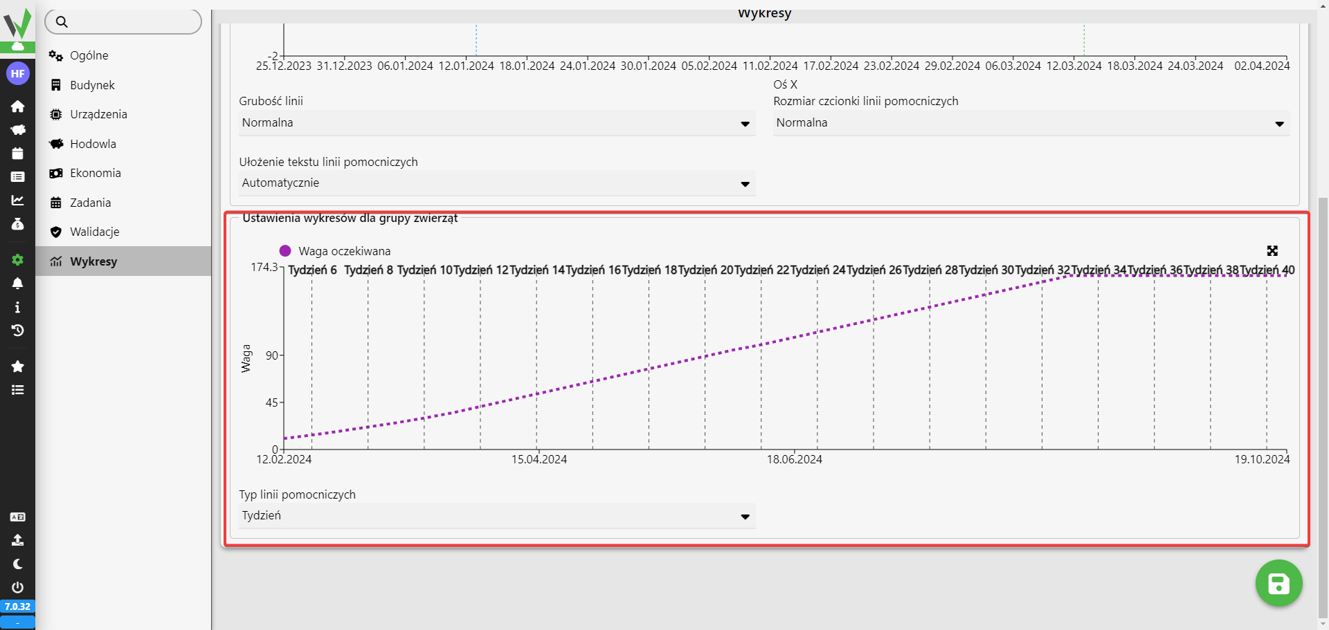The image size is (1329, 630).
Task: Click the history clock icon
Action: (x=17, y=331)
